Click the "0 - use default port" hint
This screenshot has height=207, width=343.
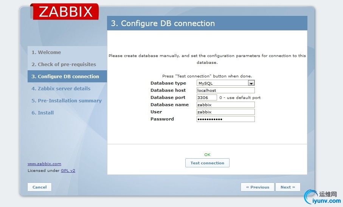point(240,98)
